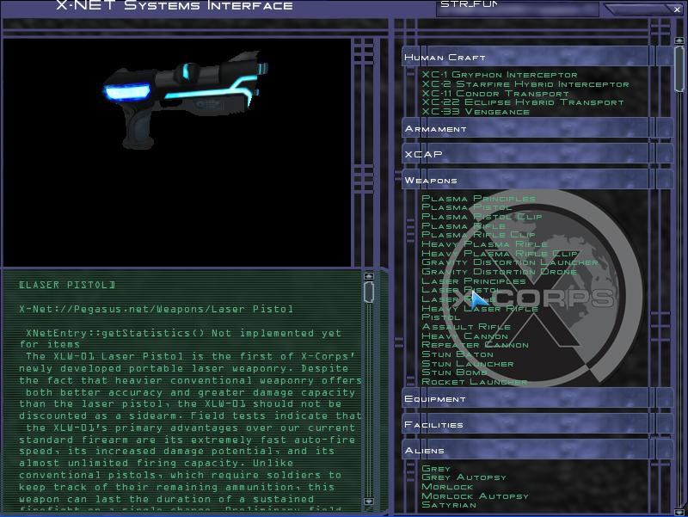Select the Plasma Pistol Clip entry

pos(482,217)
